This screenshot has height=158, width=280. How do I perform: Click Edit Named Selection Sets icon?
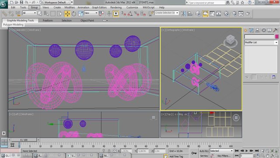point(151,13)
